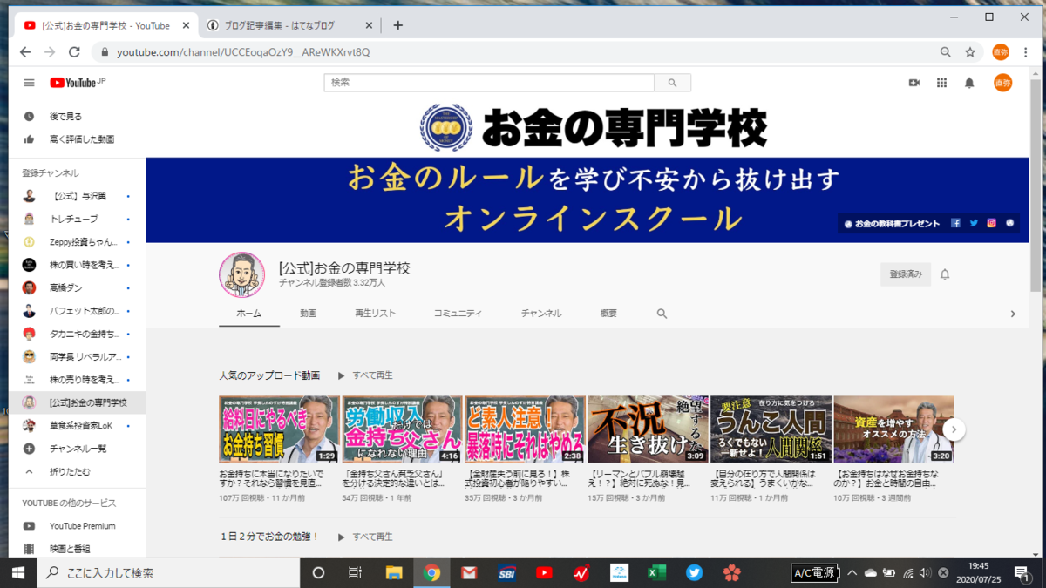Play all 人気のアップロード動画 with すべて再生

[365, 375]
